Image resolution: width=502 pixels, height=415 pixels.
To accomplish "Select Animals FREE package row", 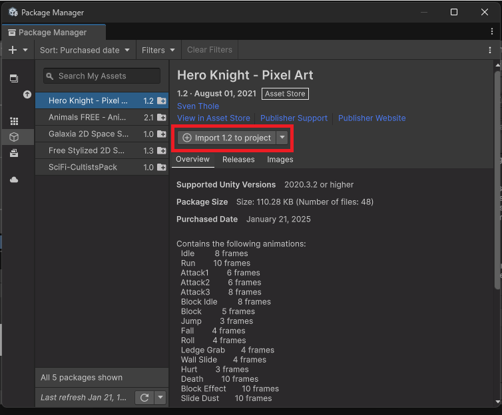I will (102, 117).
